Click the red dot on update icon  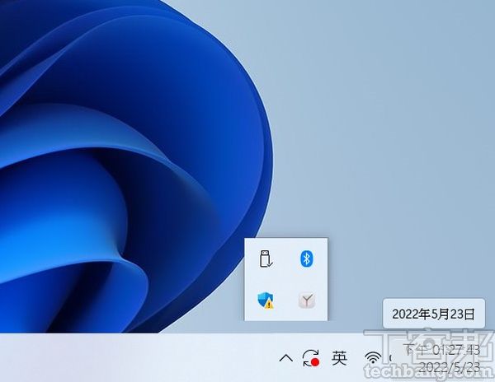tap(315, 362)
